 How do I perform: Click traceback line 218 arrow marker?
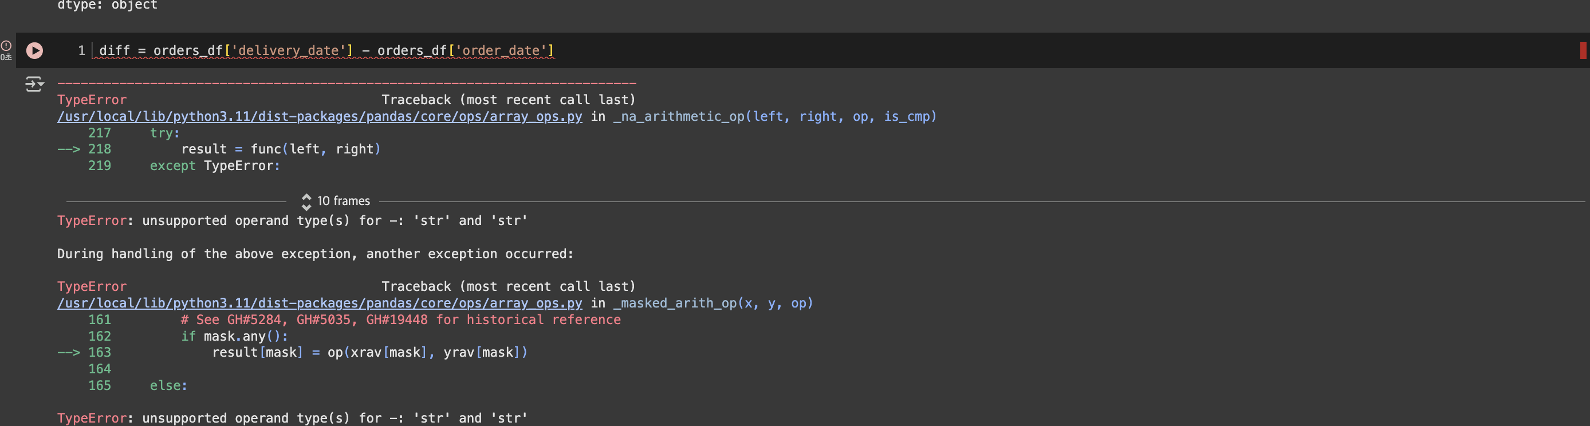pyautogui.click(x=69, y=149)
